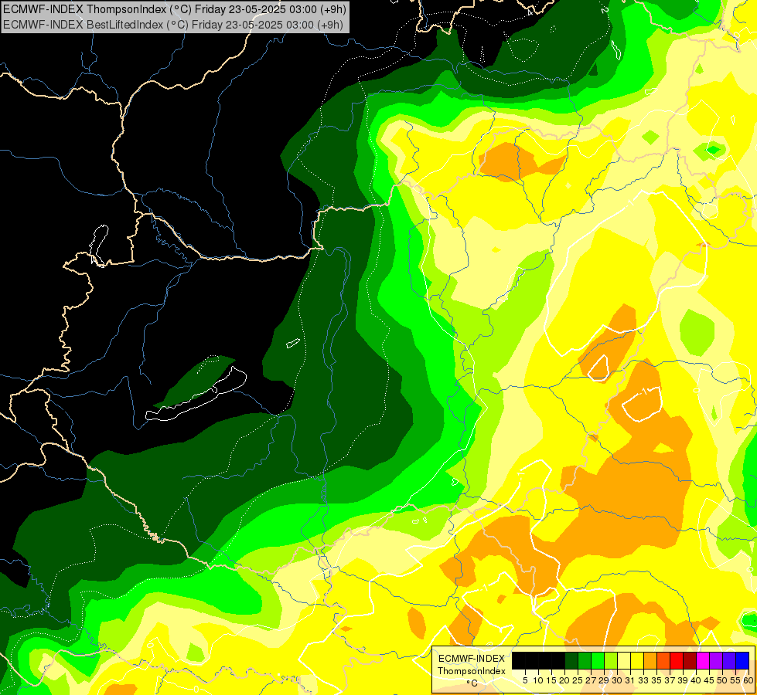
Task: Click the legend tick value 40
Action: (696, 680)
